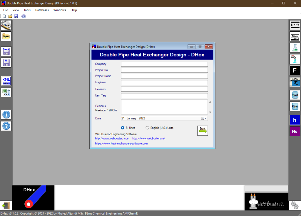Click the gears settings icon
Image resolution: width=301 pixels, height=216 pixels.
tap(295, 205)
